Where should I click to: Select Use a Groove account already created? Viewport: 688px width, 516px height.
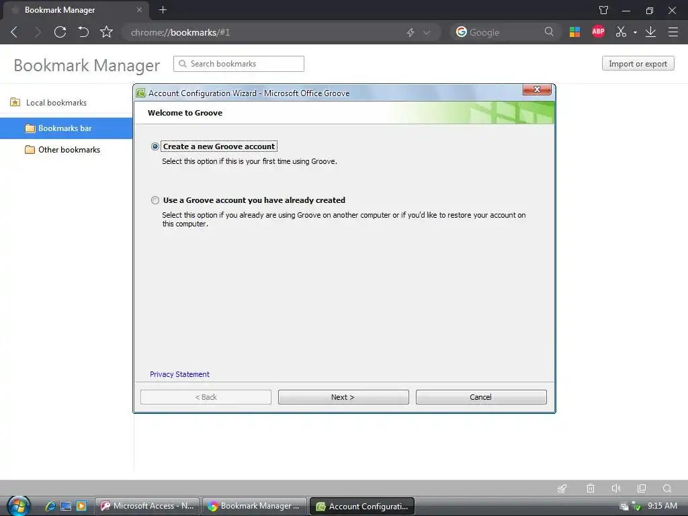pos(155,200)
